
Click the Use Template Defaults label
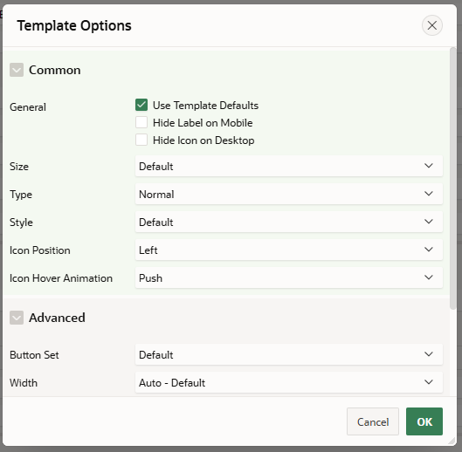pos(205,106)
